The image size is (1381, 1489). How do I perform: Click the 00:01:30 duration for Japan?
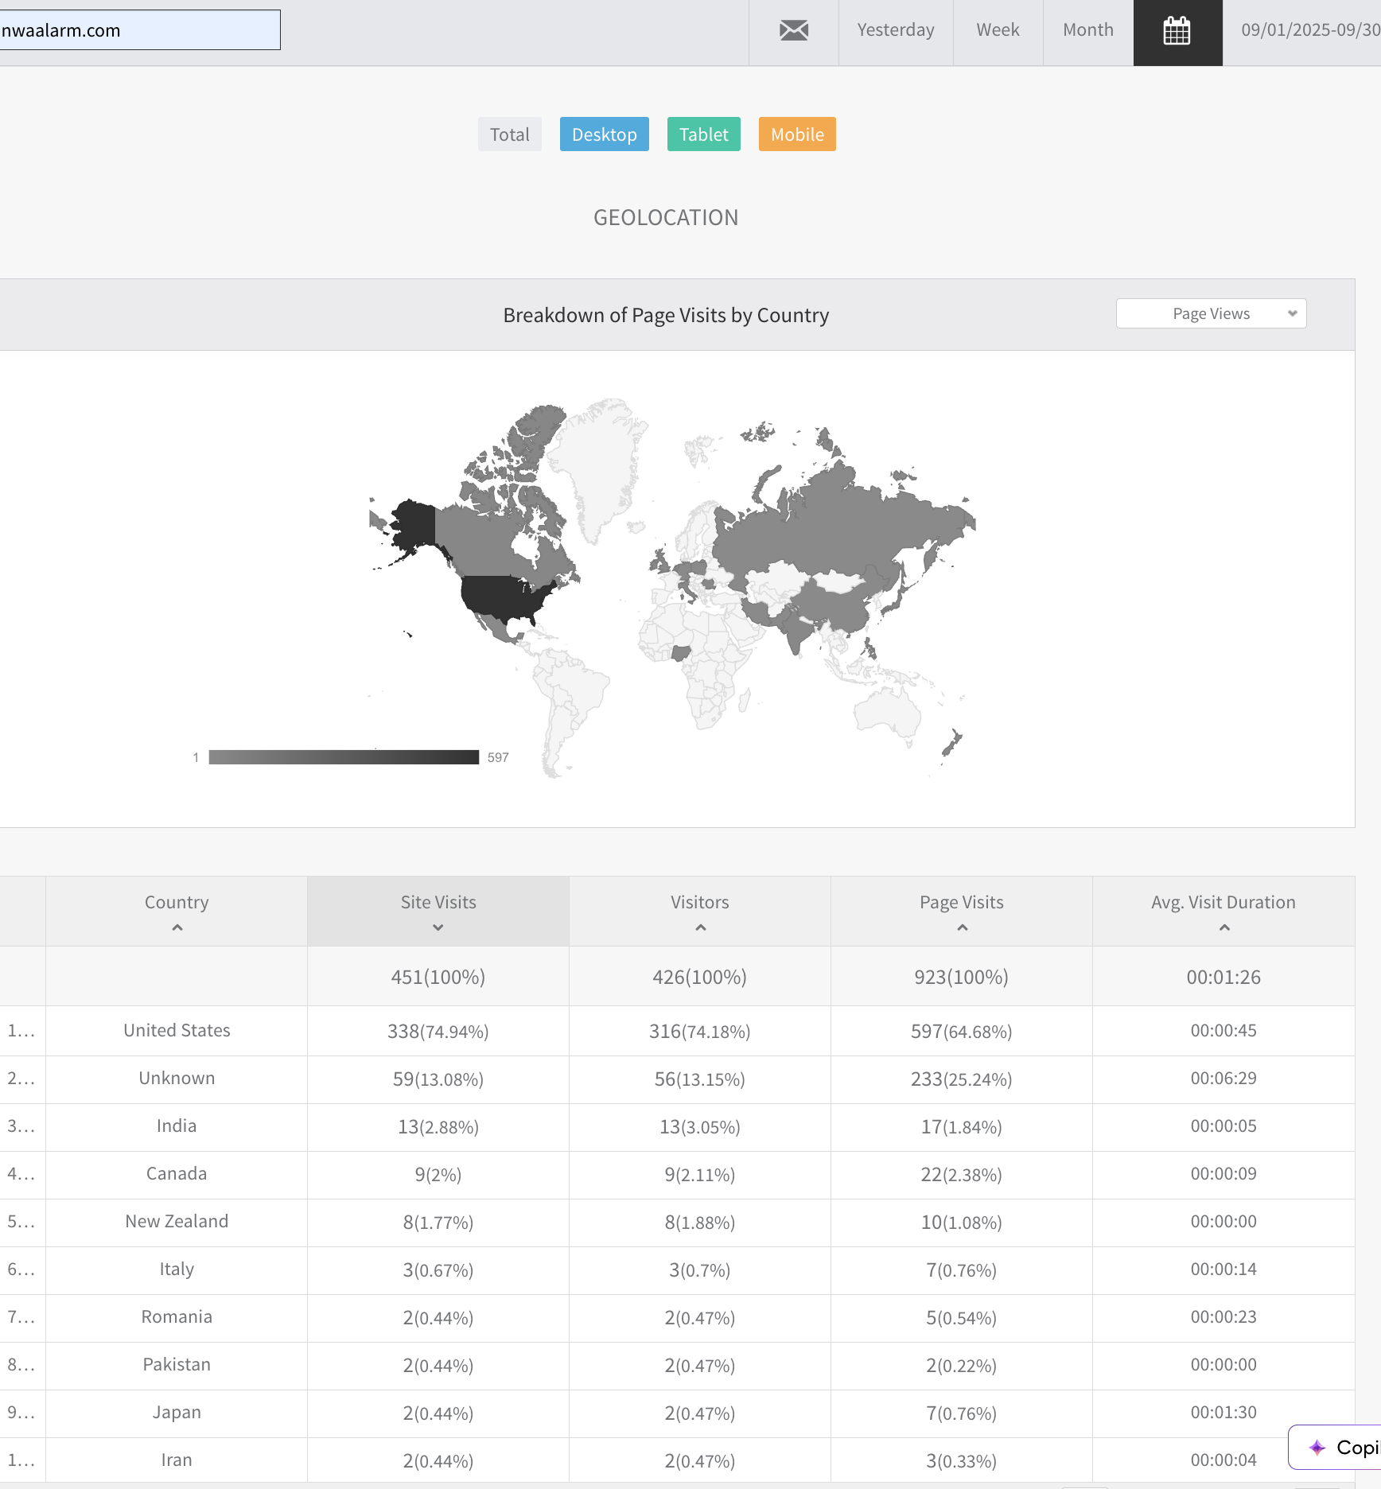[1223, 1413]
